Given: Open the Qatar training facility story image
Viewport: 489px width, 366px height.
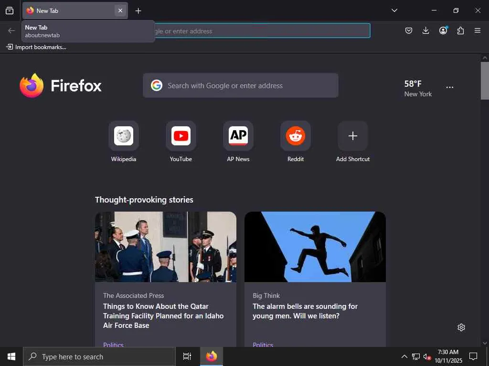Looking at the screenshot, I should point(166,247).
